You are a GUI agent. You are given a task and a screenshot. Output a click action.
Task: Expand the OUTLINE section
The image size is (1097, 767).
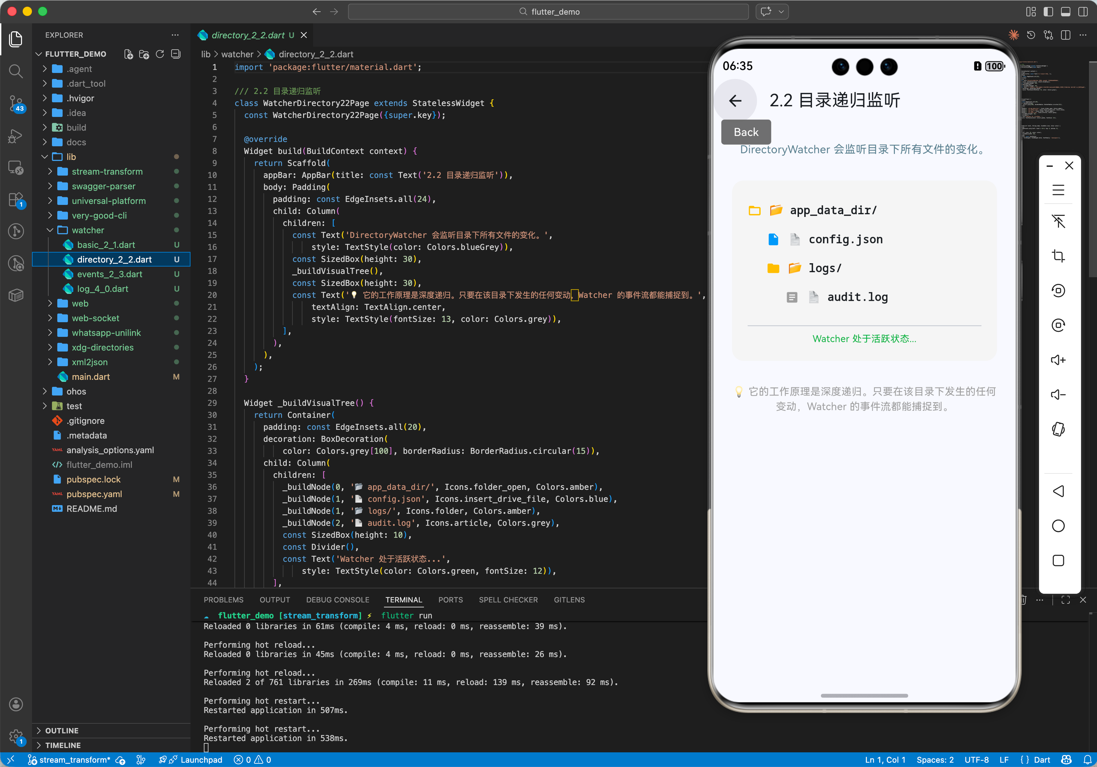tap(62, 730)
